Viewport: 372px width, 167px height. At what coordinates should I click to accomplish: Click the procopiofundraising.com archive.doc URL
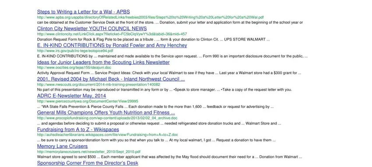pos(107,118)
